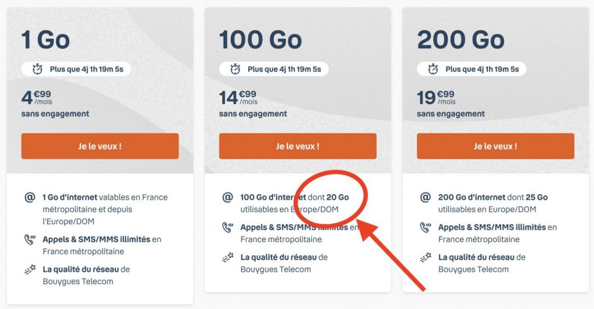Click the network quality stars icon in 1 Go card
This screenshot has height=309, width=594.
[30, 270]
